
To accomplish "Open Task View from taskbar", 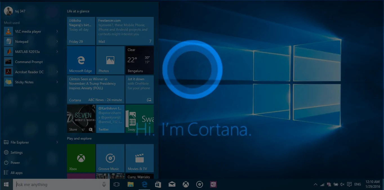I will 117,185.
